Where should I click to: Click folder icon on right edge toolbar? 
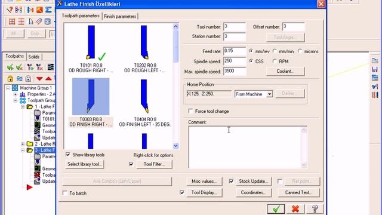(x=375, y=61)
